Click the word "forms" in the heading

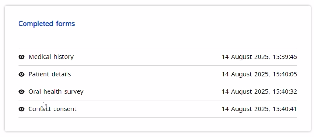(x=65, y=24)
